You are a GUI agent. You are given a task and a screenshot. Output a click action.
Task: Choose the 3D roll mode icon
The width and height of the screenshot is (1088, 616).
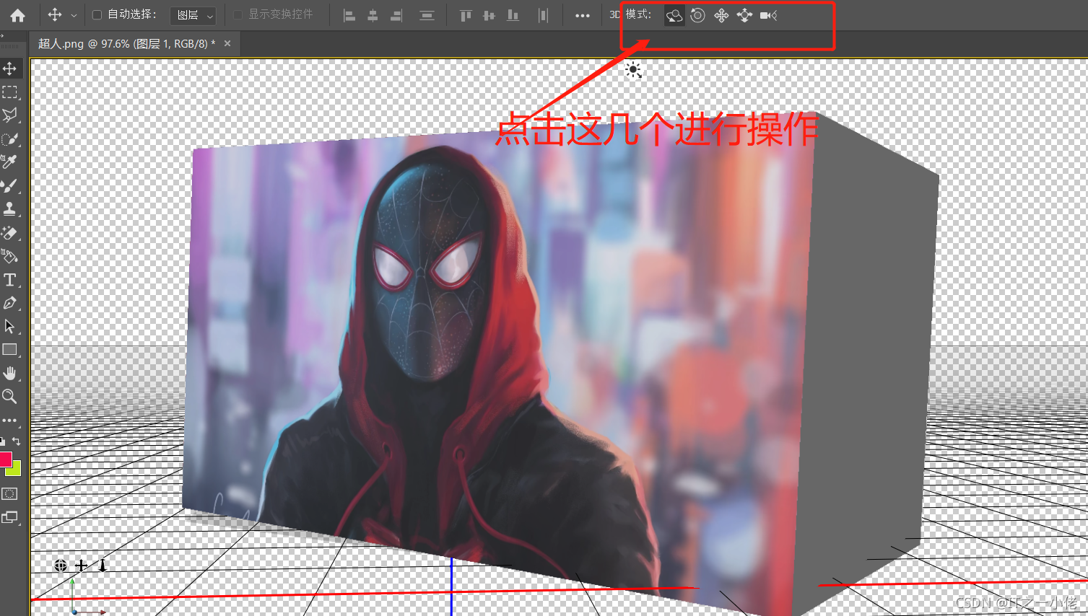697,15
